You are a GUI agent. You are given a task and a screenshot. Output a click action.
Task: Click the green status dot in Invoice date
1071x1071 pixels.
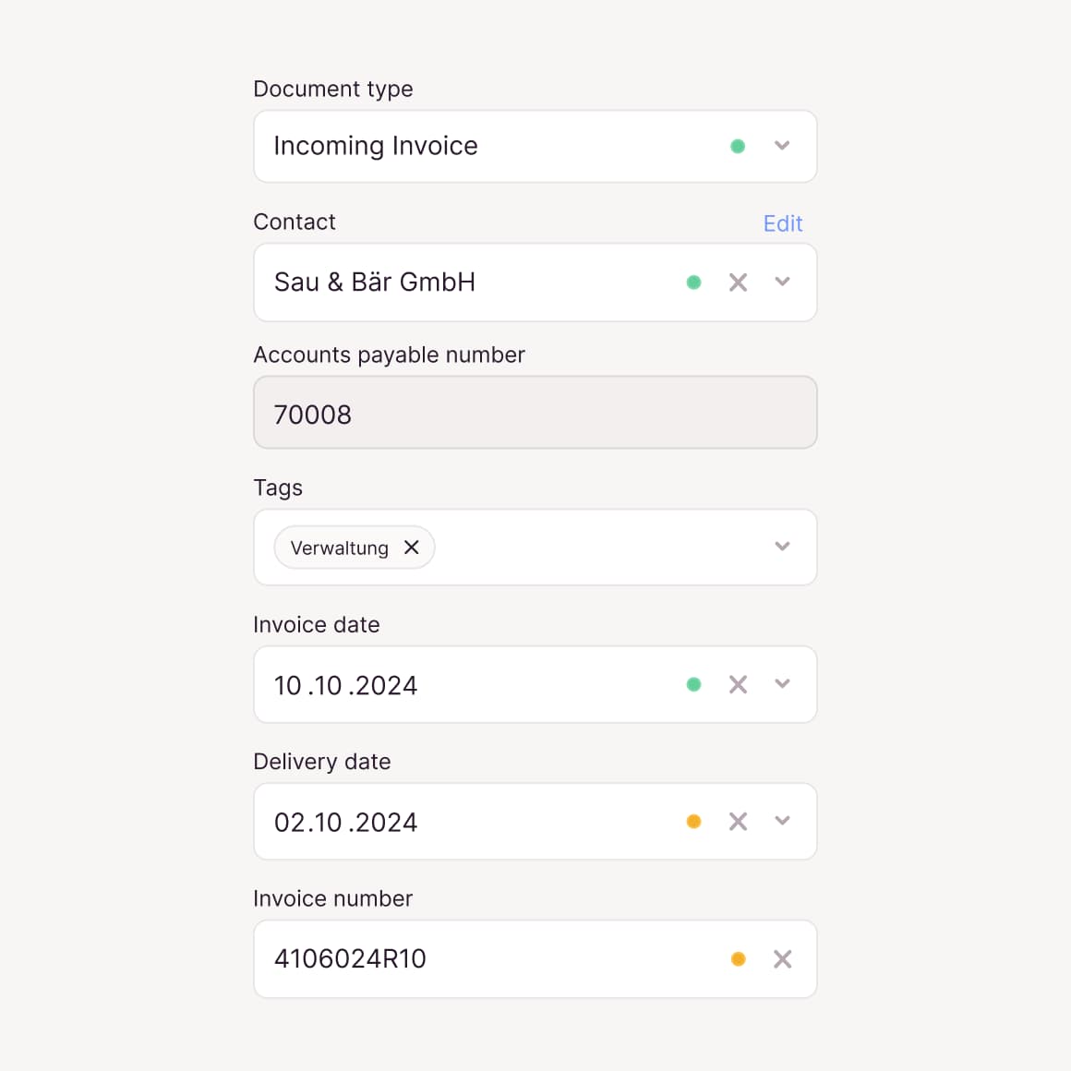pos(693,684)
